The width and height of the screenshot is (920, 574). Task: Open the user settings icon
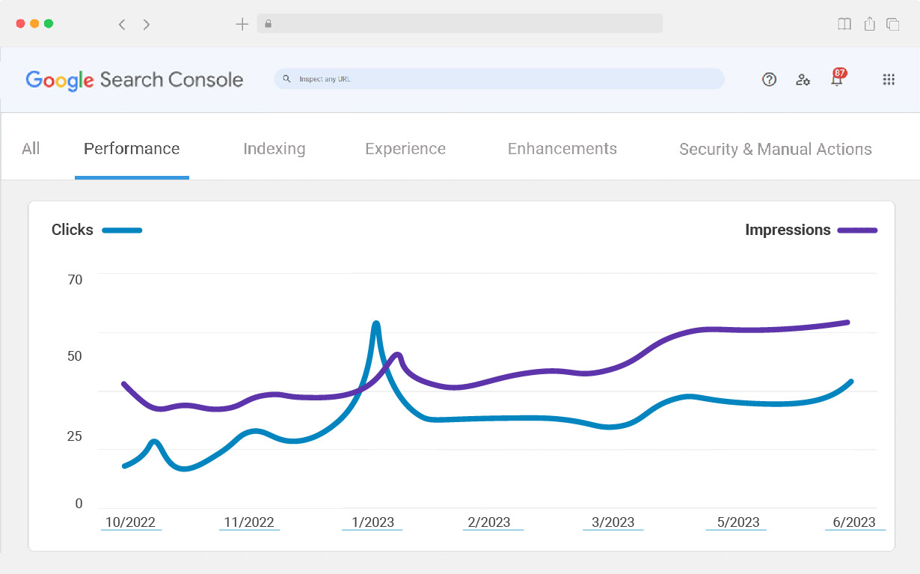[803, 79]
